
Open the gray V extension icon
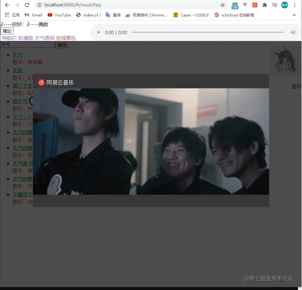click(245, 5)
